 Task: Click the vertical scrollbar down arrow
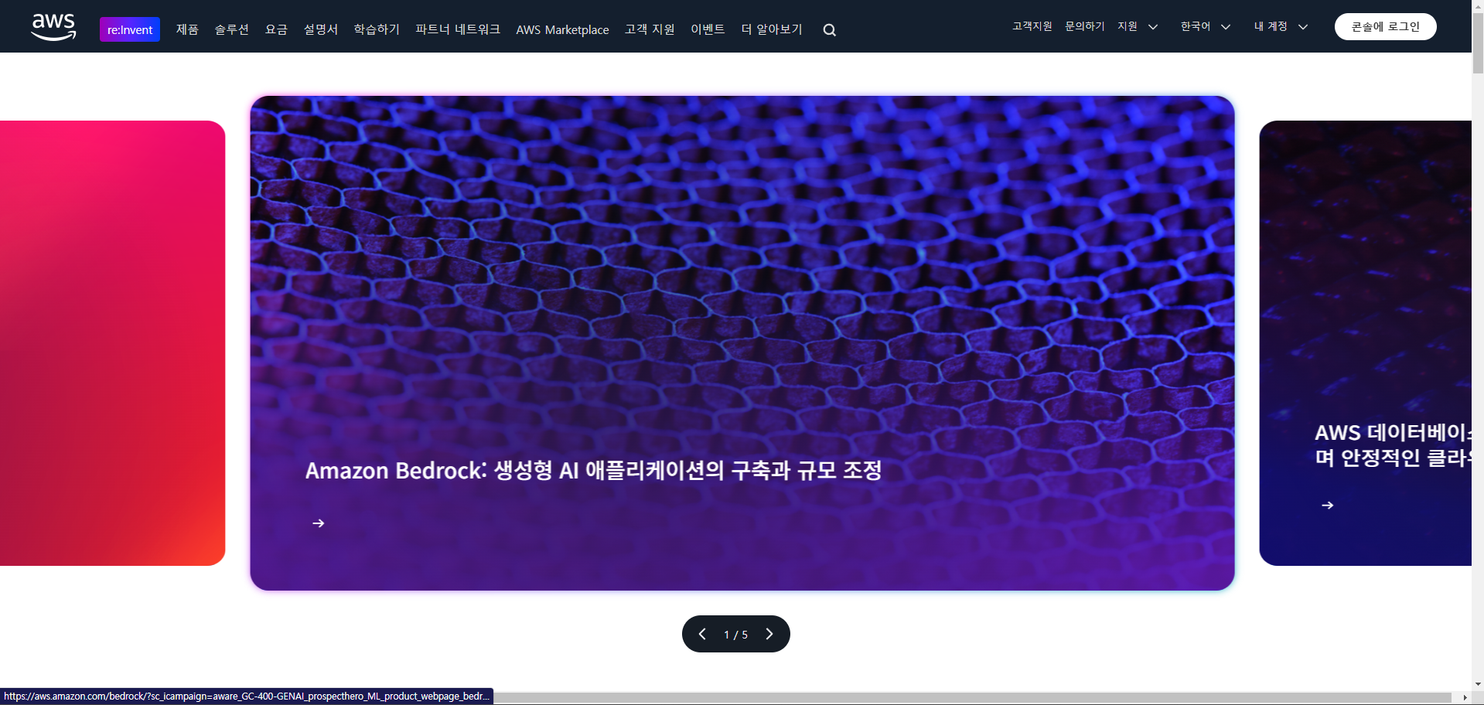[1478, 684]
